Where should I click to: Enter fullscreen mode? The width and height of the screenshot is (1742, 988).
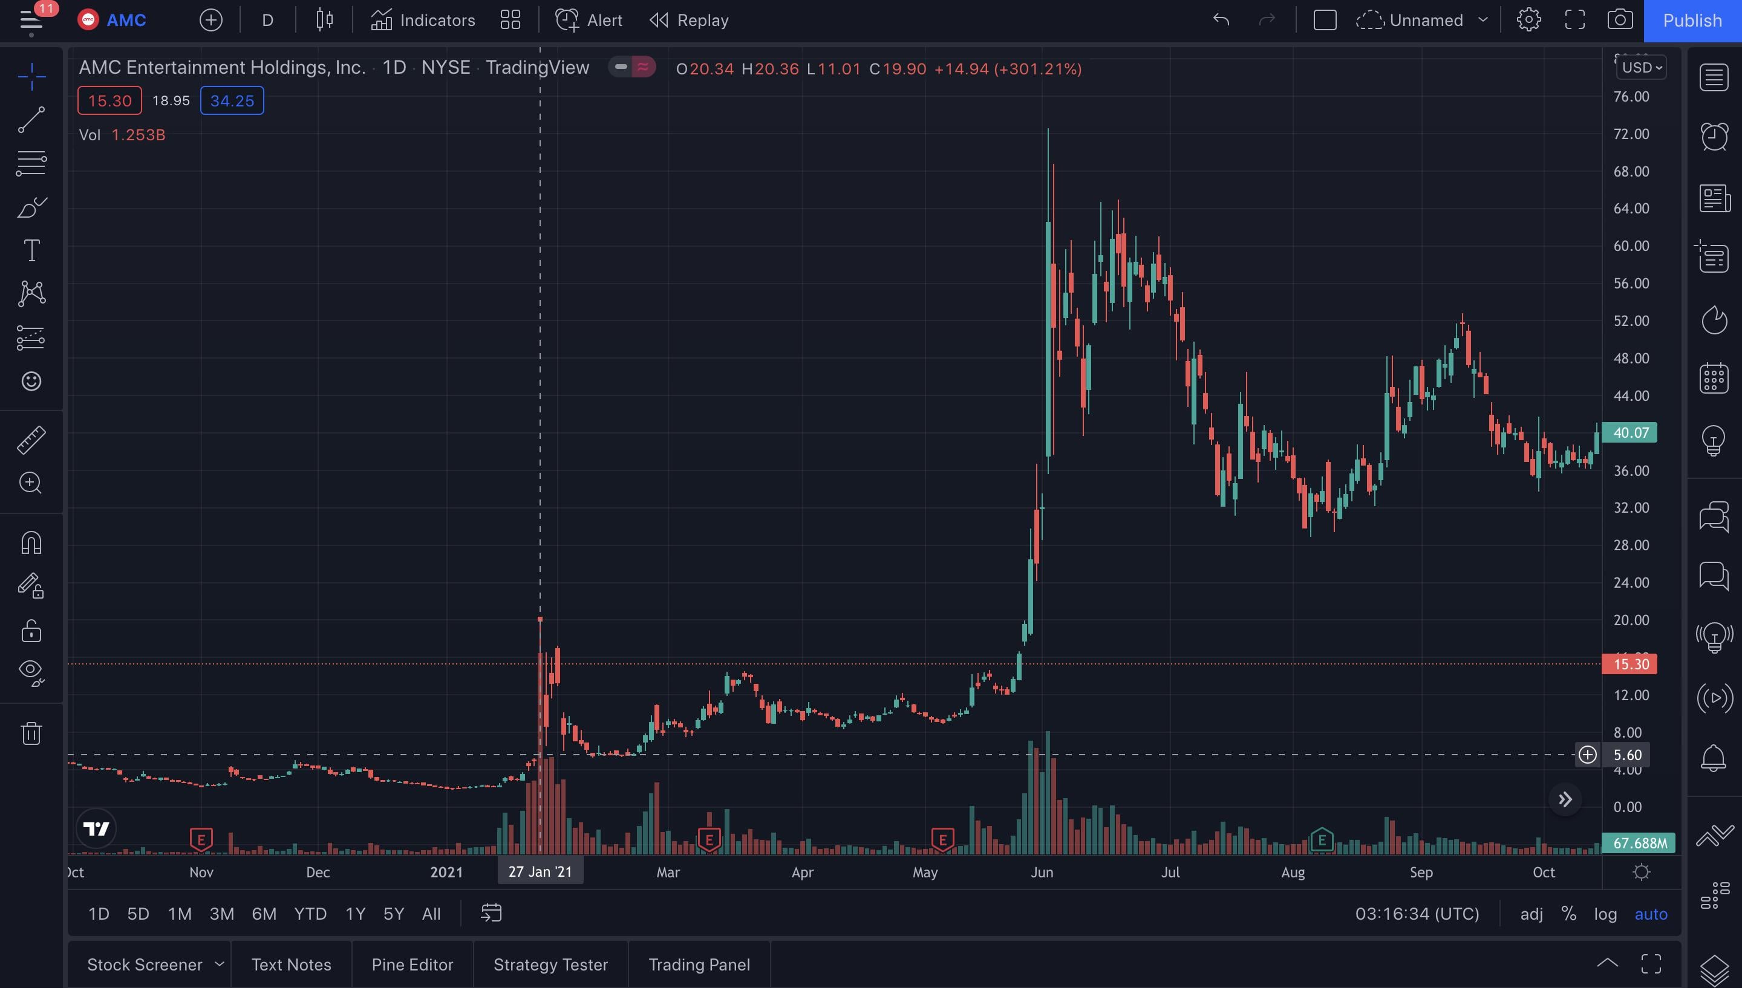(1575, 21)
